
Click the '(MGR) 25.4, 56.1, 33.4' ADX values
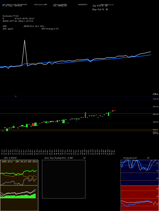(34, 26)
